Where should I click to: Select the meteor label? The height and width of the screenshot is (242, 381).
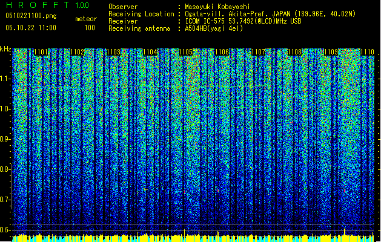(x=85, y=19)
